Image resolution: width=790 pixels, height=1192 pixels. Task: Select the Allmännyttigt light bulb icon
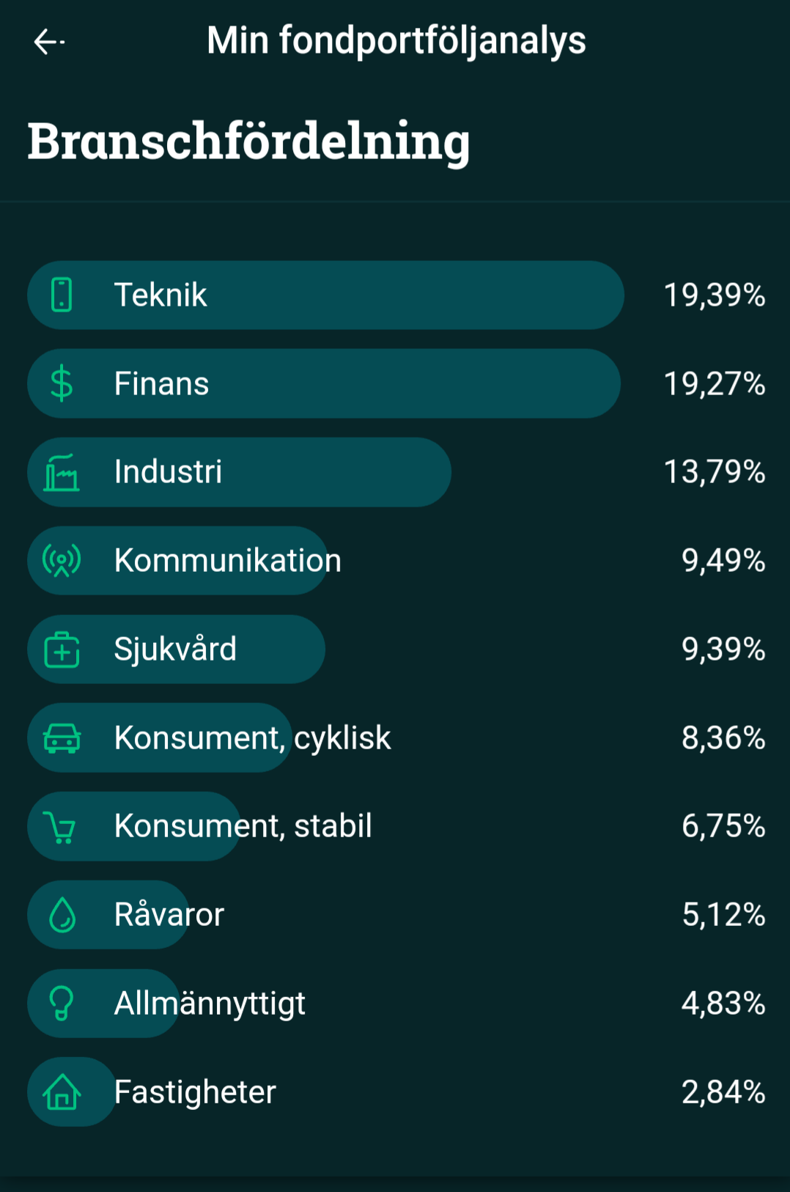click(62, 1003)
